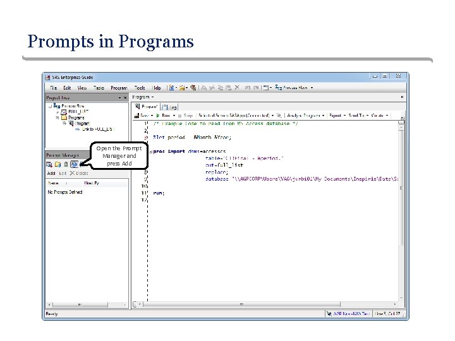Open the View menu
The image size is (455, 341).
coord(82,88)
